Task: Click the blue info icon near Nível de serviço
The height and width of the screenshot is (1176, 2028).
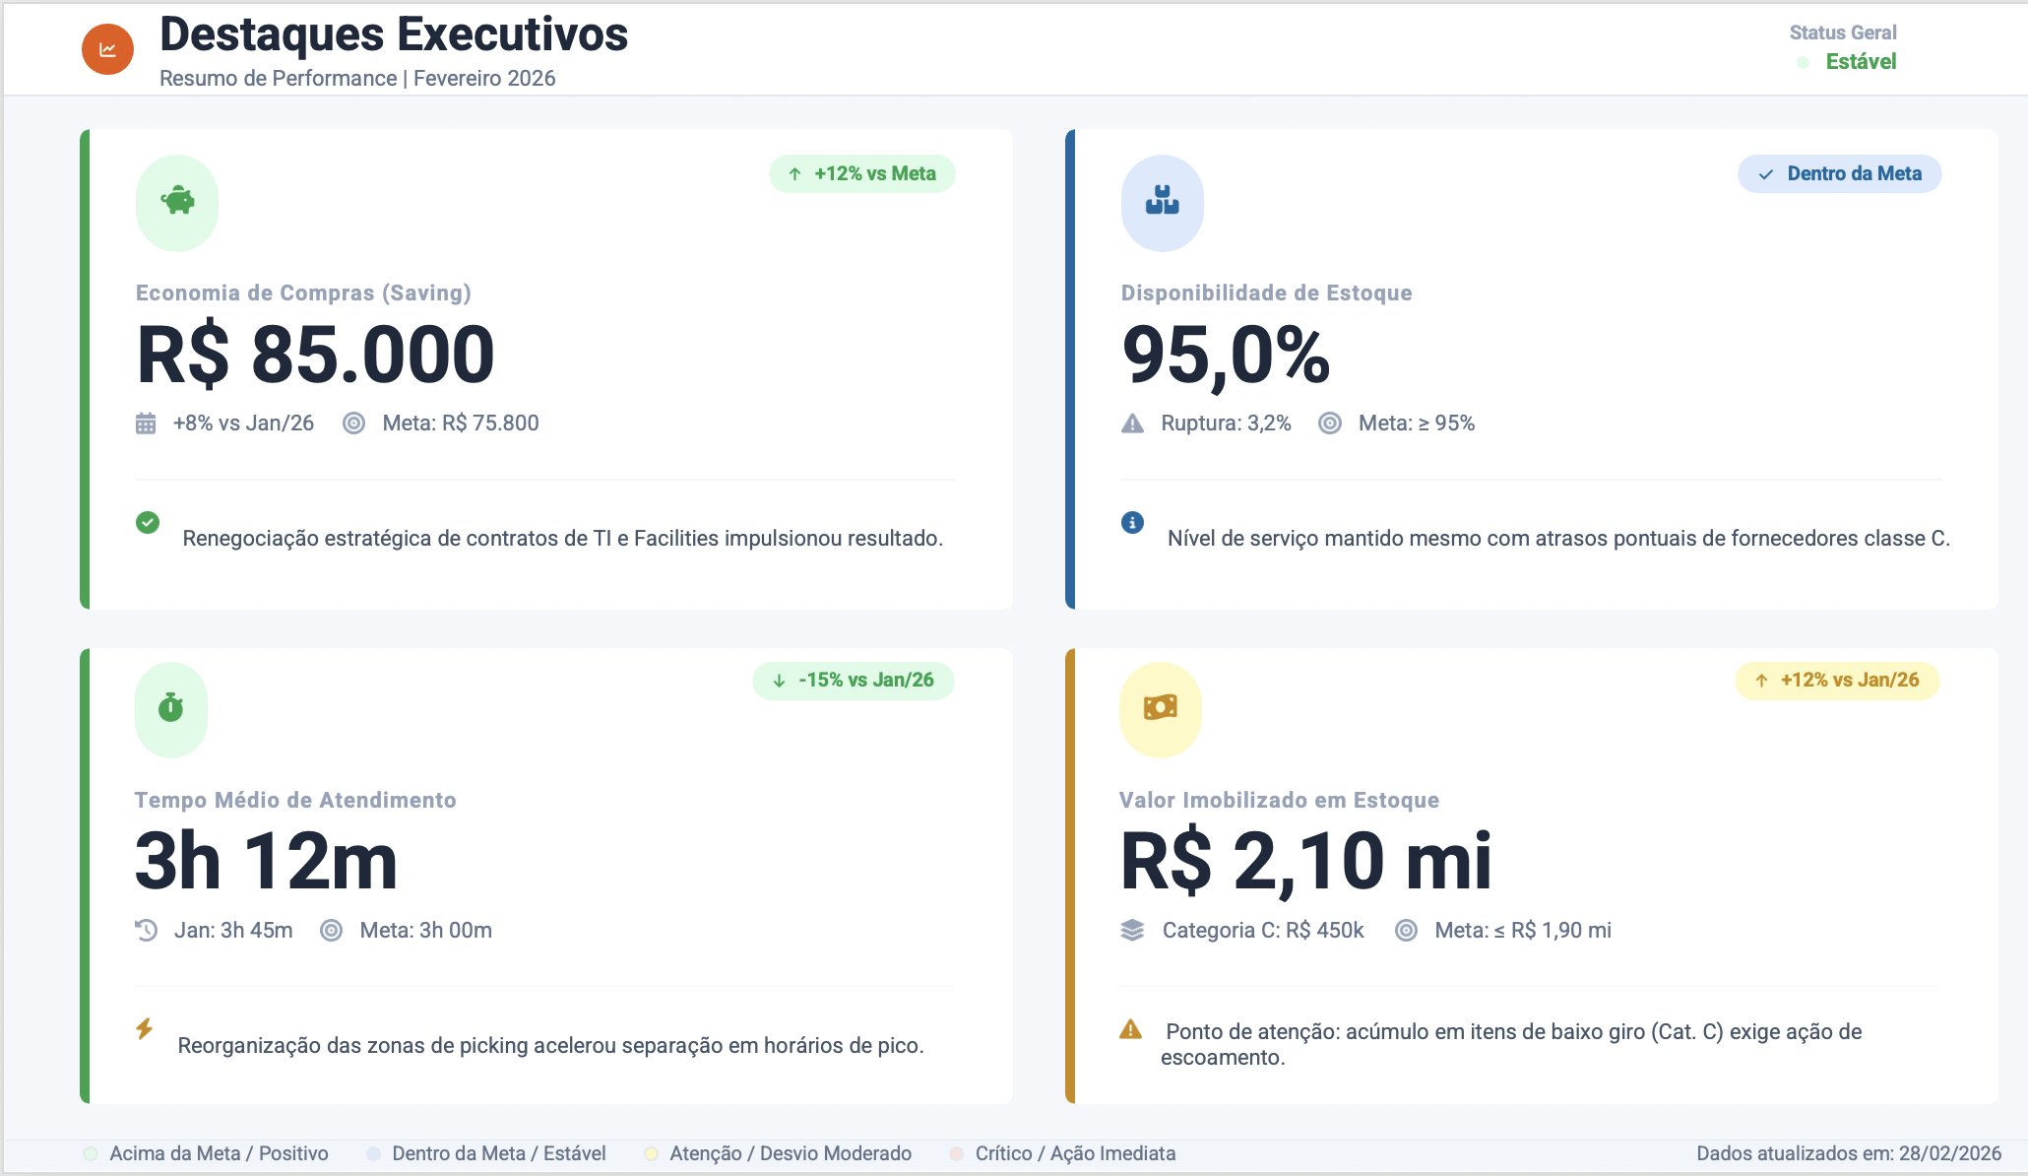Action: click(x=1133, y=522)
